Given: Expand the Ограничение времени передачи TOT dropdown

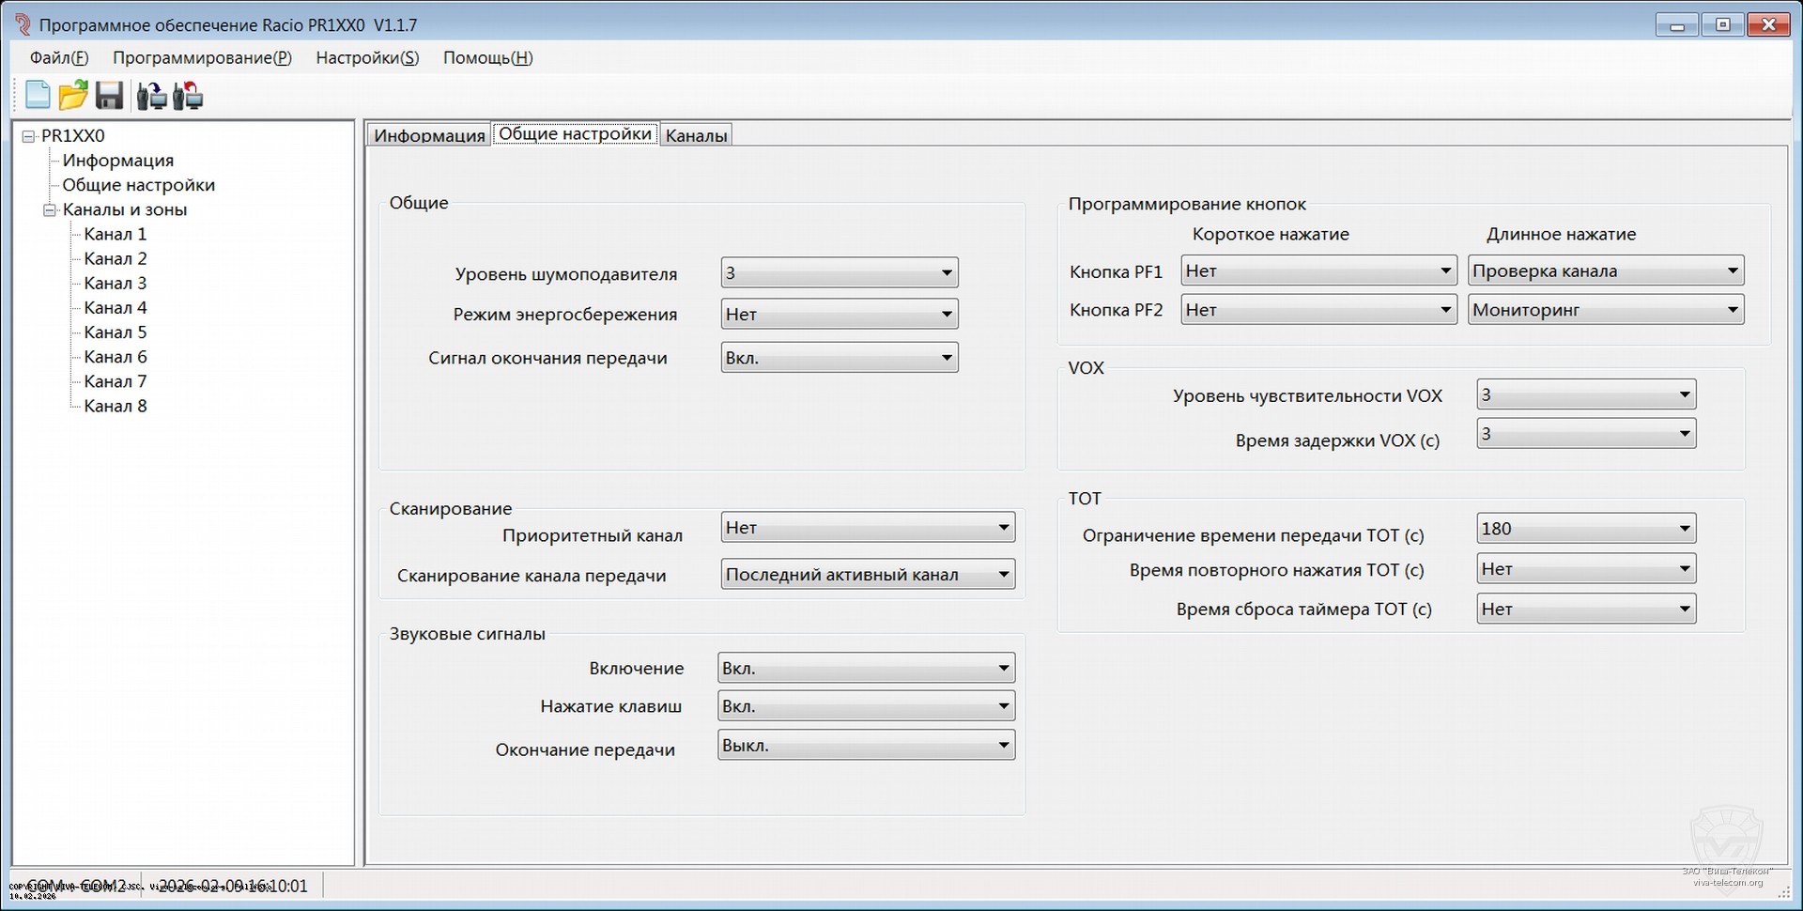Looking at the screenshot, I should click(1585, 529).
